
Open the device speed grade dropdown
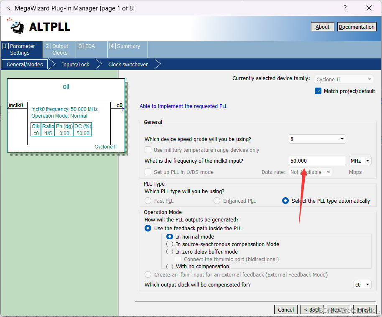coord(317,139)
